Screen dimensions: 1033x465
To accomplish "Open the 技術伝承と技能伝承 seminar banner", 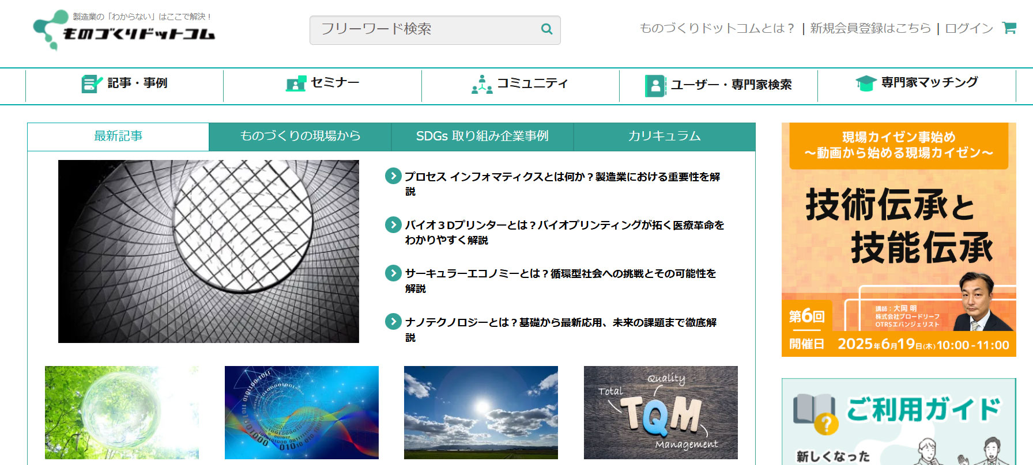I will [x=898, y=239].
